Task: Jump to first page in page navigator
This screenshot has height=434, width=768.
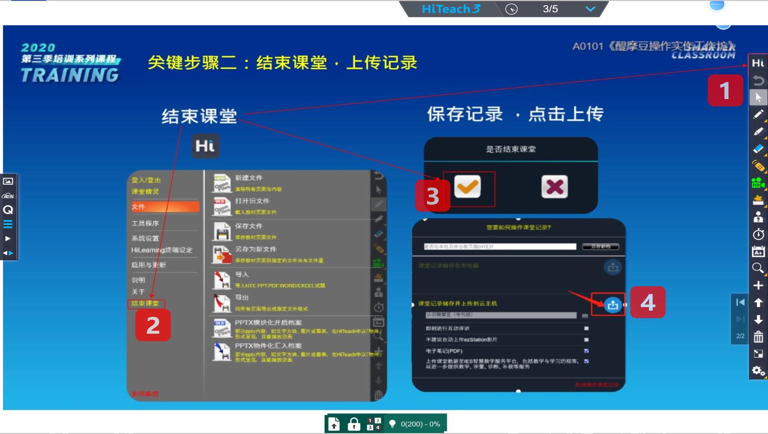Action: [x=740, y=302]
